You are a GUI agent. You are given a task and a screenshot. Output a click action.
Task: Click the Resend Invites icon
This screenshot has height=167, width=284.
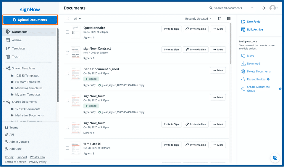pyautogui.click(x=243, y=79)
